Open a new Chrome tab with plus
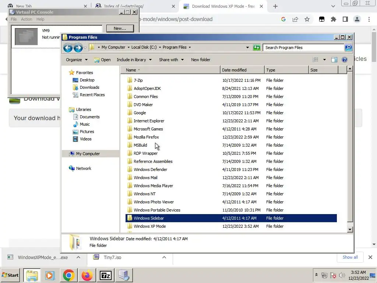This screenshot has width=377, height=283. point(275,7)
